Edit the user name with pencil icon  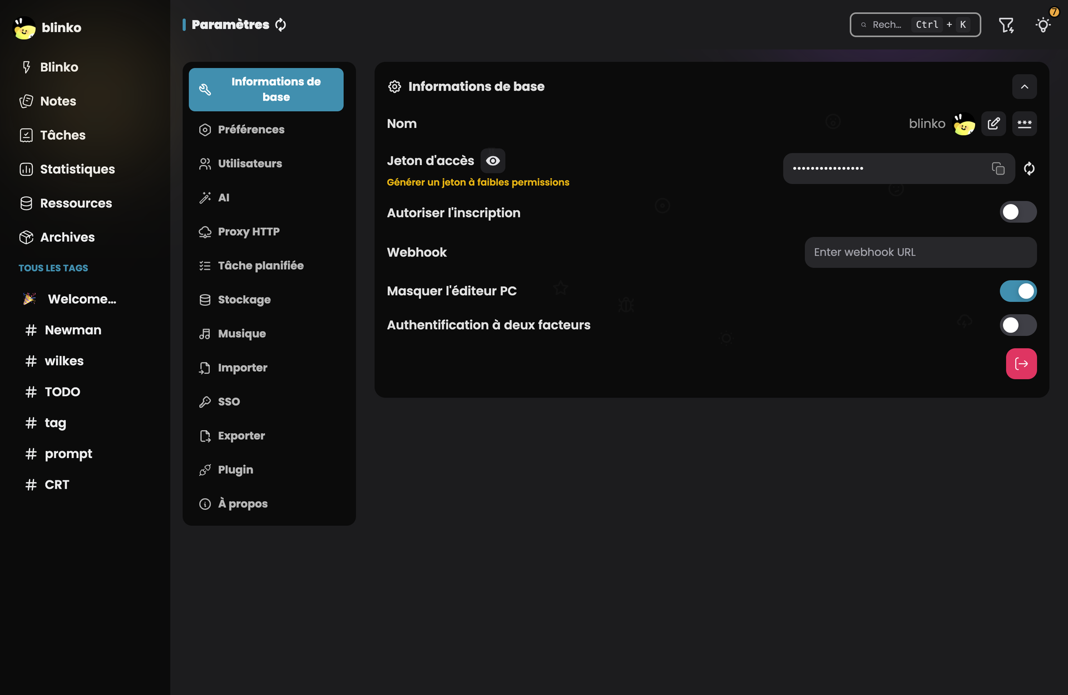tap(994, 123)
